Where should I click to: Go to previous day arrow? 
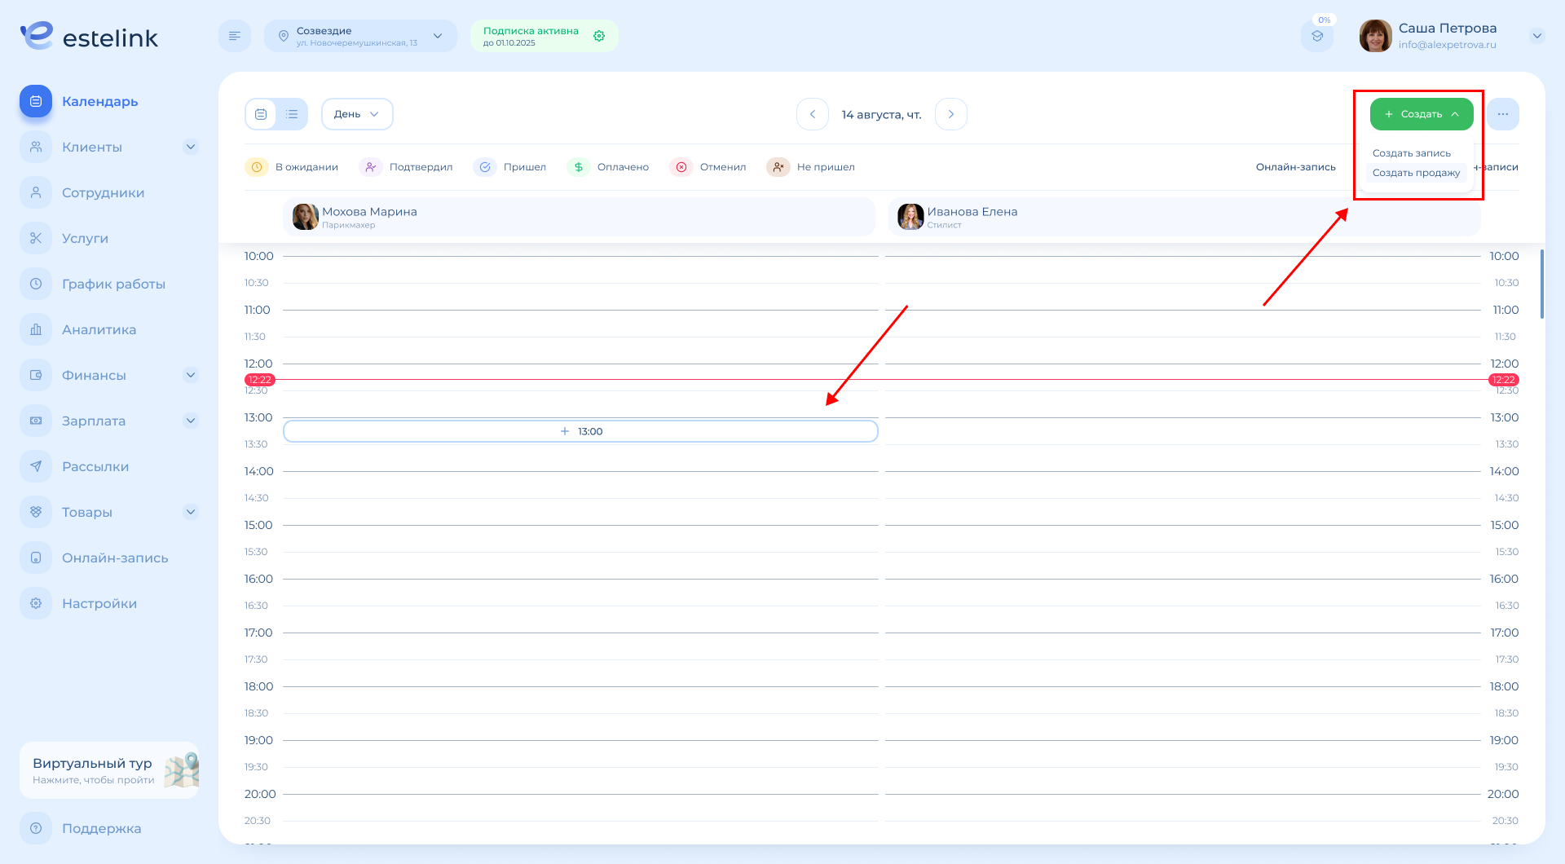(812, 114)
